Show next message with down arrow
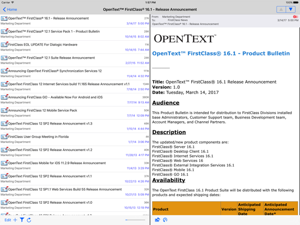This screenshot has width=300, height=225. coord(290,9)
